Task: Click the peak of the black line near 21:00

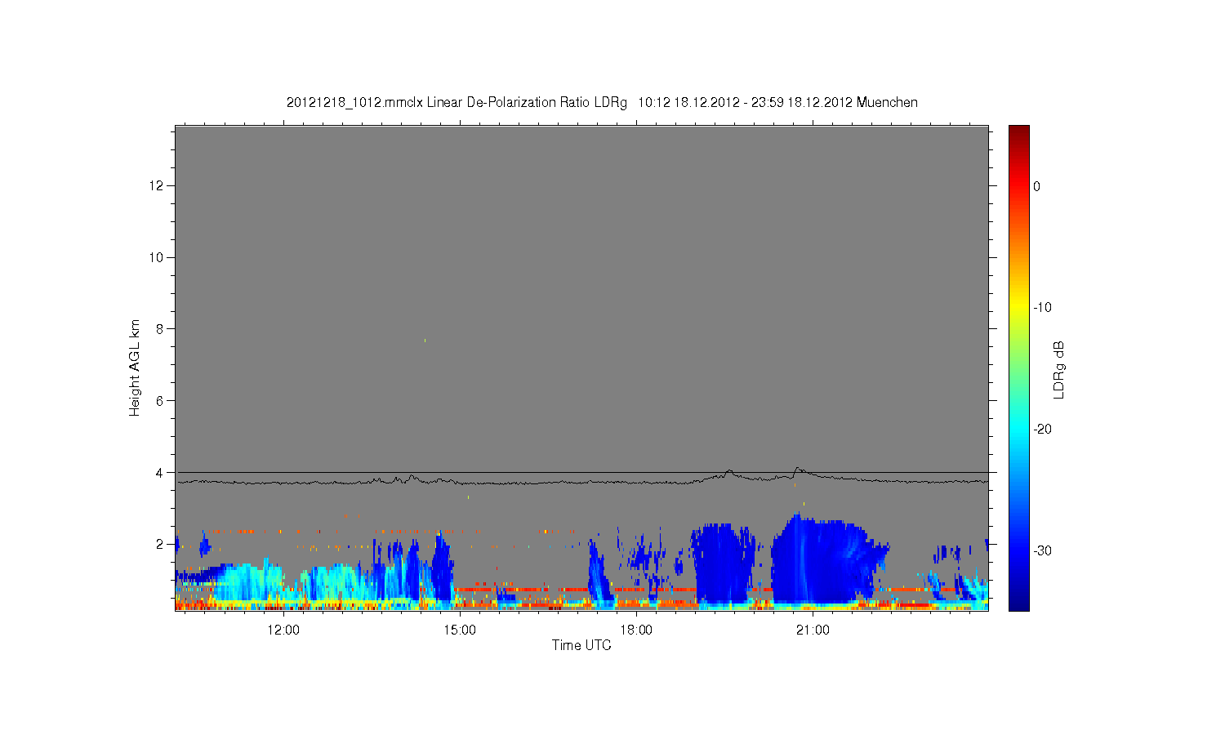Action: (798, 469)
